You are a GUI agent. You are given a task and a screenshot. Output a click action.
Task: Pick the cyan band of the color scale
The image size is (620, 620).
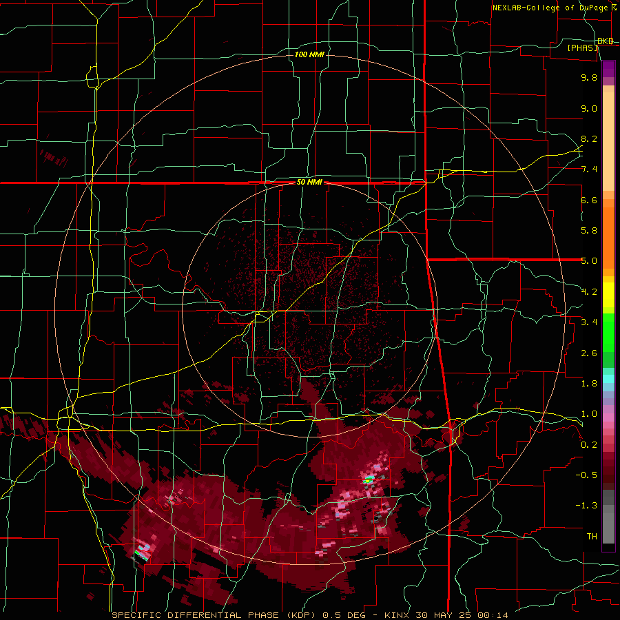pos(608,379)
